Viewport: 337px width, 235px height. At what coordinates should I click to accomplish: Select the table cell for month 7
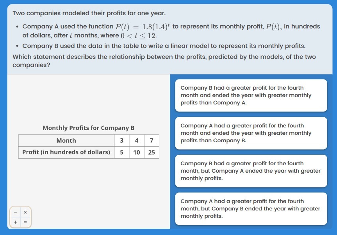pos(152,140)
